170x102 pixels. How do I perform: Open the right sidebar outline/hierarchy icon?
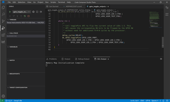tap(167, 7)
